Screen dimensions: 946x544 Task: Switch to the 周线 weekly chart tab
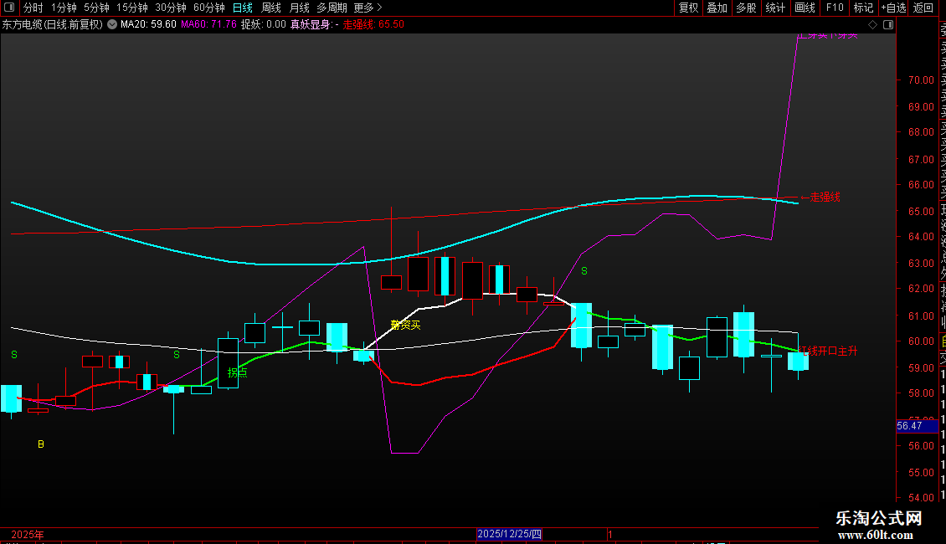point(271,8)
